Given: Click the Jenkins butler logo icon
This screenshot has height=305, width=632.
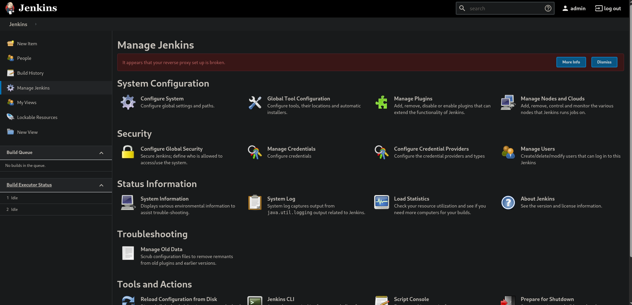Looking at the screenshot, I should pos(10,8).
